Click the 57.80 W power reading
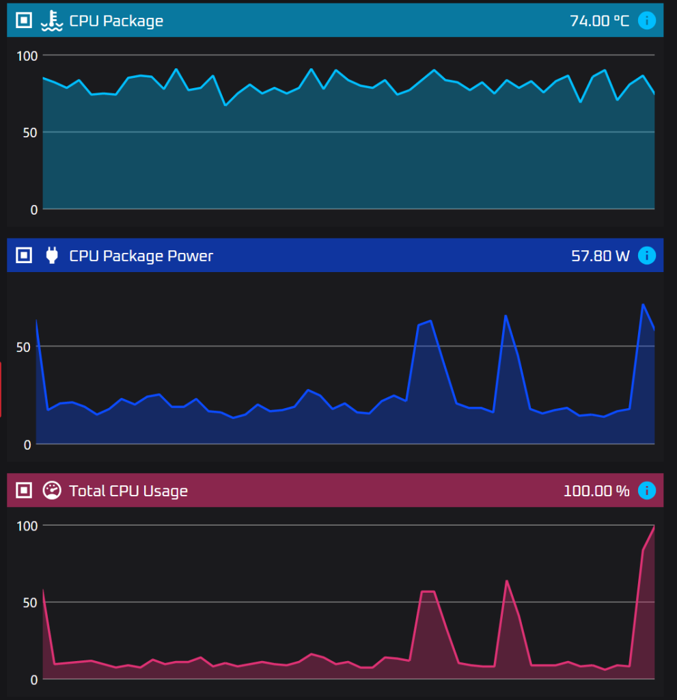The height and width of the screenshot is (700, 677). pos(600,256)
